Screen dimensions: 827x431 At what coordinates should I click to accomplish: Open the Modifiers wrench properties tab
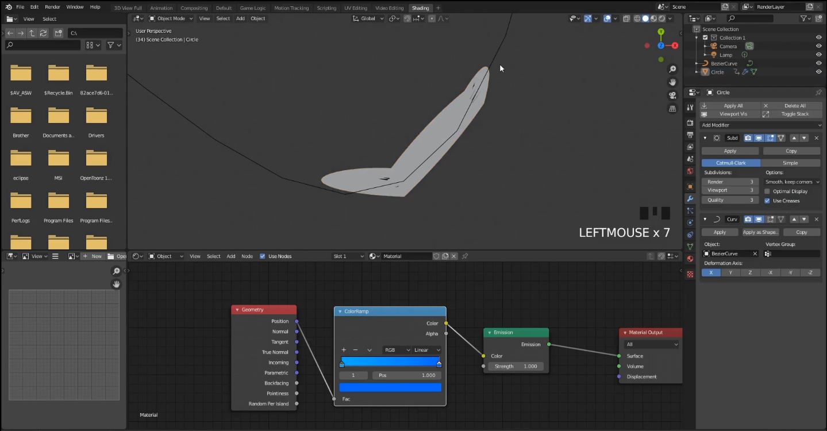click(690, 198)
